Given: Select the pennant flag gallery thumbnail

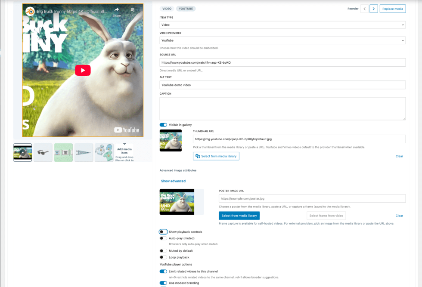Looking at the screenshot, I should [84, 152].
